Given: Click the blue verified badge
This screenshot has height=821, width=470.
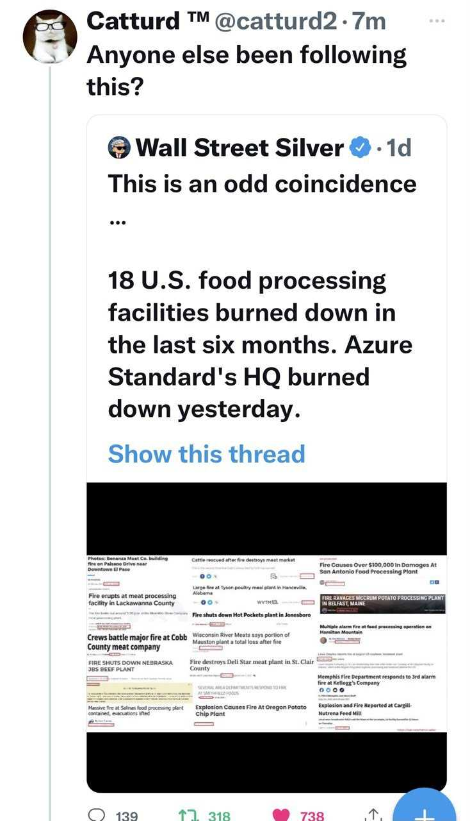Looking at the screenshot, I should point(360,148).
